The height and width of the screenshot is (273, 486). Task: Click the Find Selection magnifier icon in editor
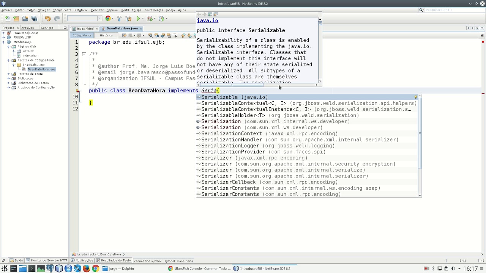pyautogui.click(x=150, y=36)
